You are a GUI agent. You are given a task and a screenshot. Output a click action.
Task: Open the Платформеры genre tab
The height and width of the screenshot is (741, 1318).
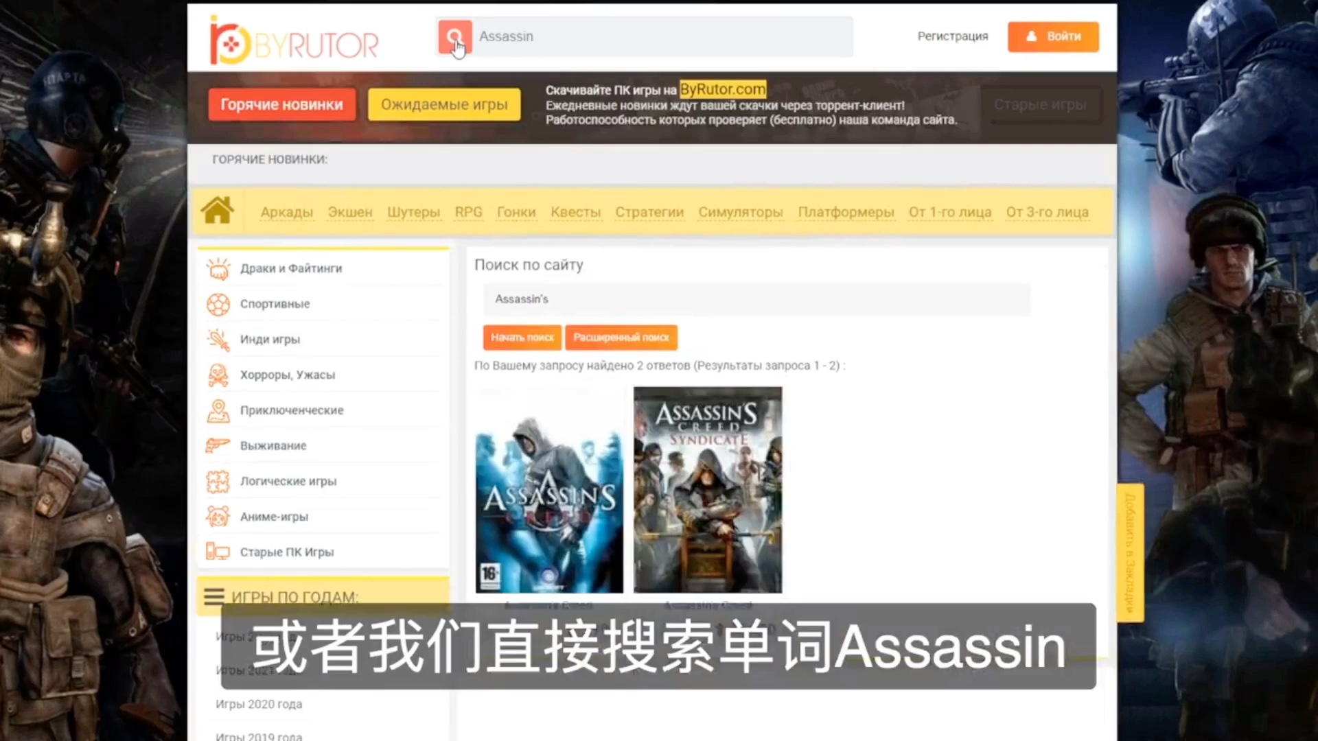(x=846, y=212)
